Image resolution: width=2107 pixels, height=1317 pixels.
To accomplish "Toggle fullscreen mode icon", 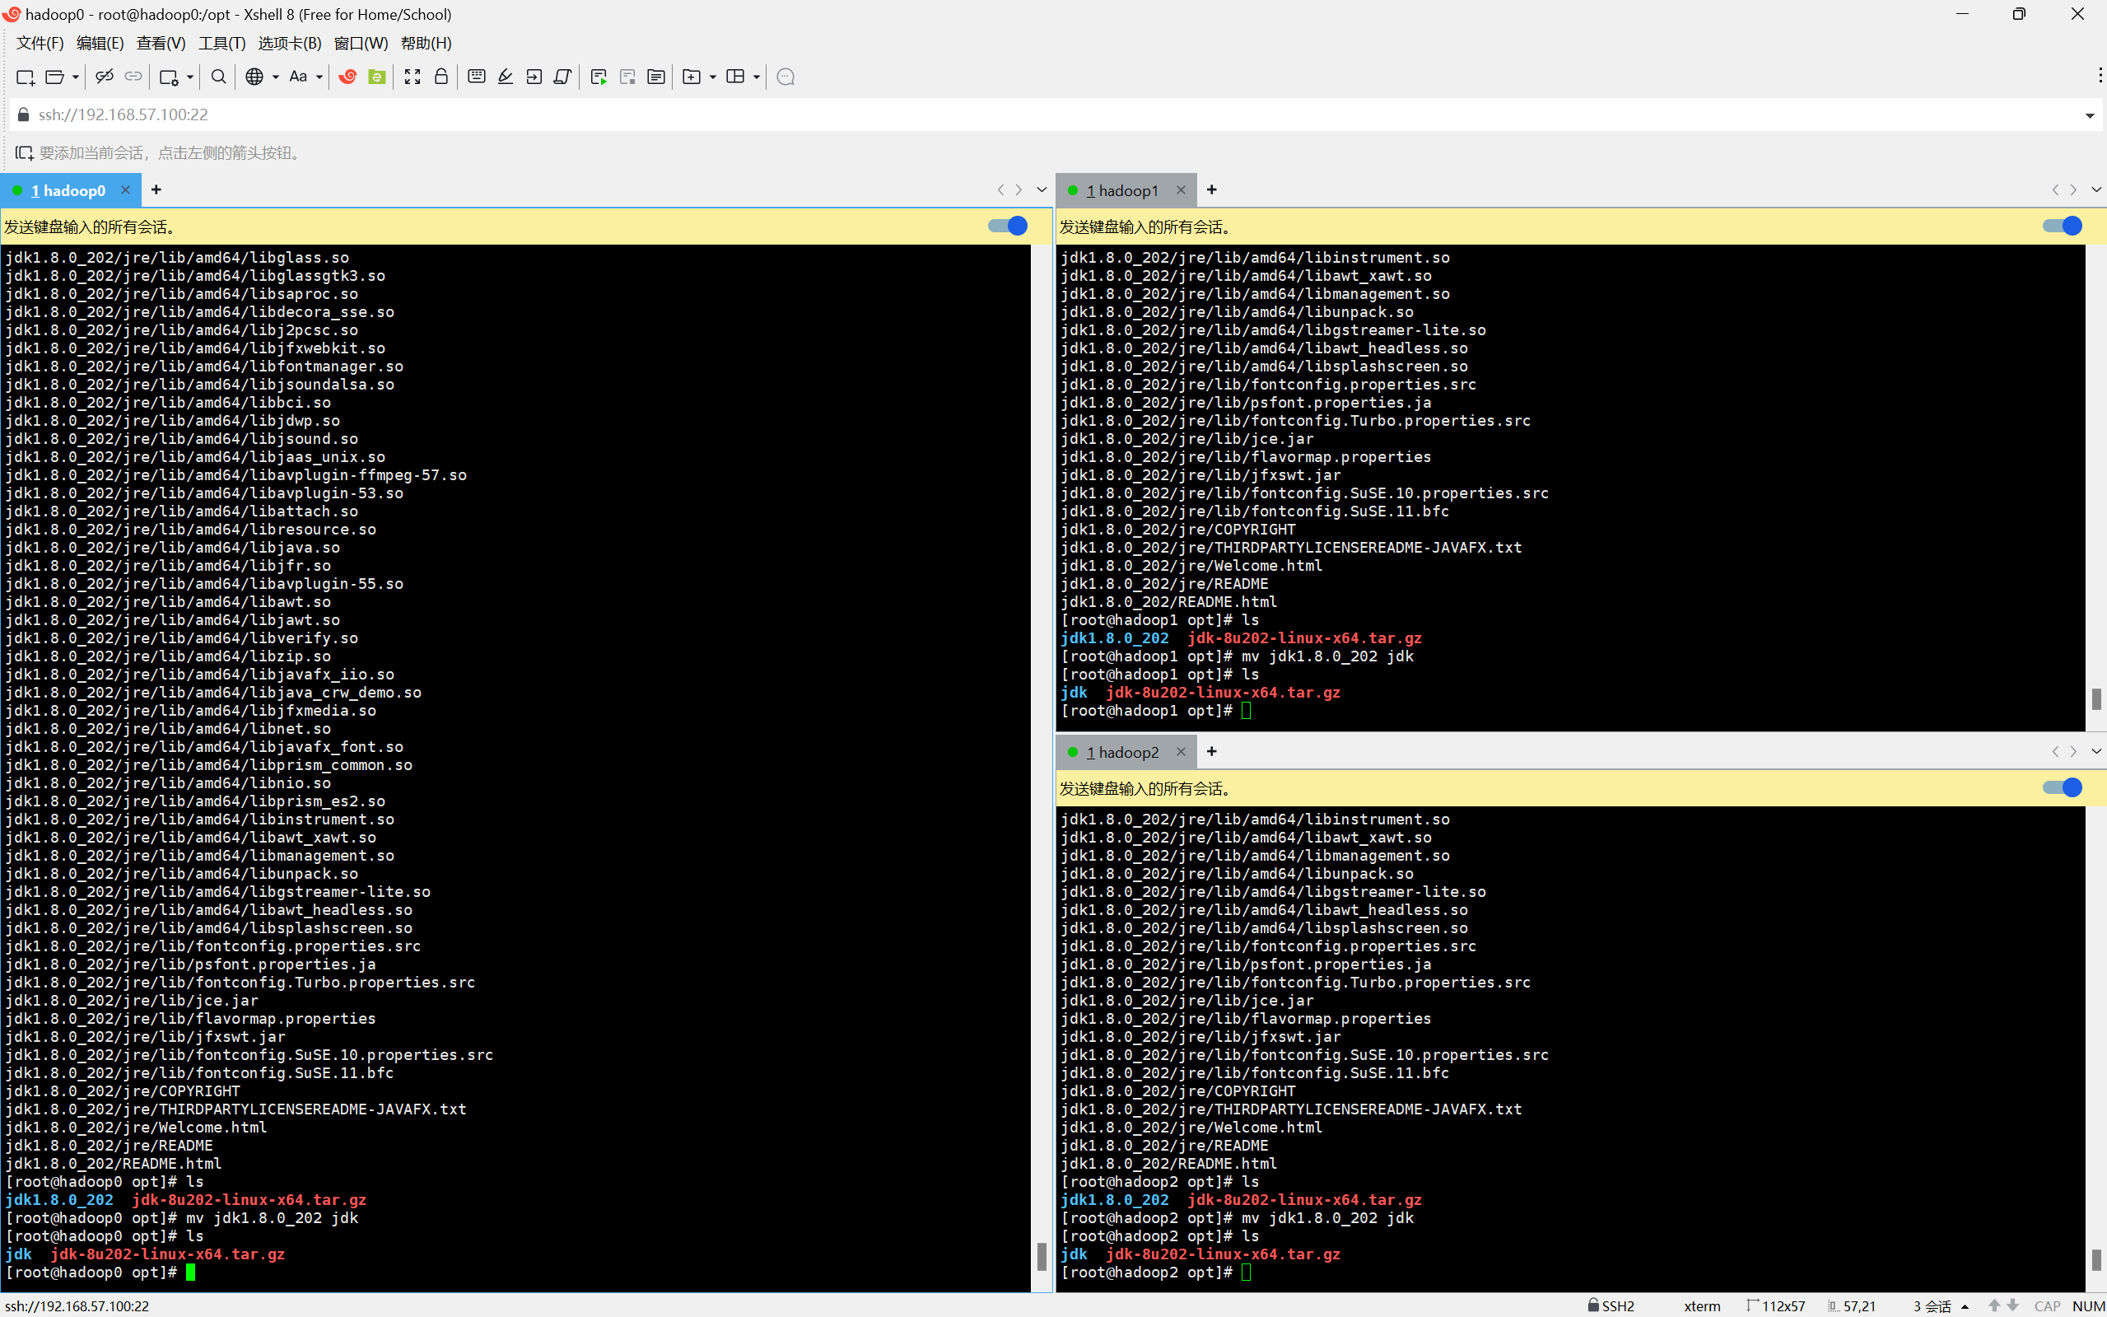I will (x=412, y=77).
